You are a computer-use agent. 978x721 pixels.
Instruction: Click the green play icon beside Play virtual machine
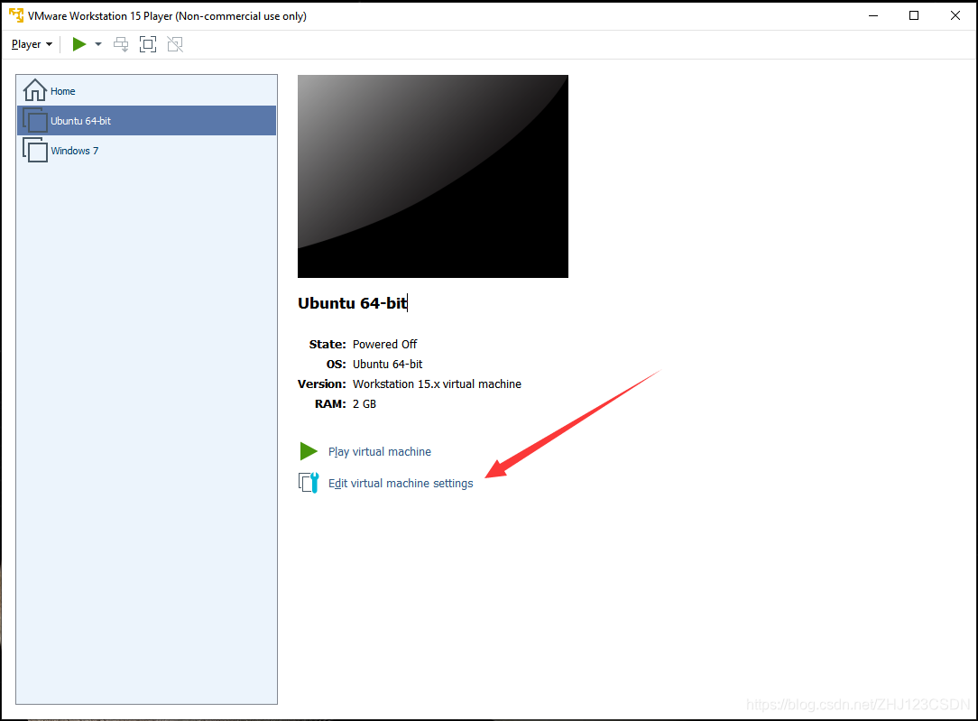(309, 451)
